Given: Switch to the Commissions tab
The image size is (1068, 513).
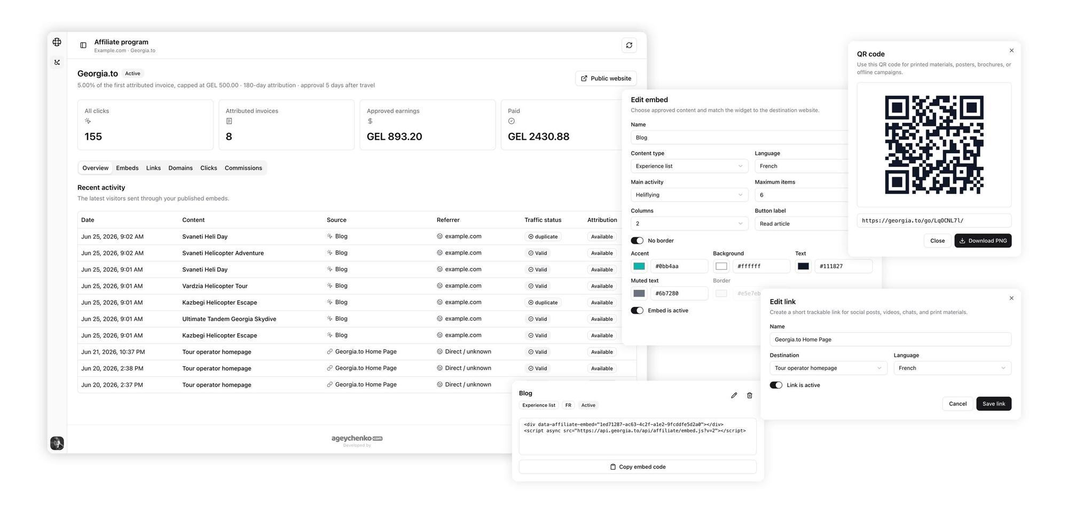Looking at the screenshot, I should (x=244, y=168).
